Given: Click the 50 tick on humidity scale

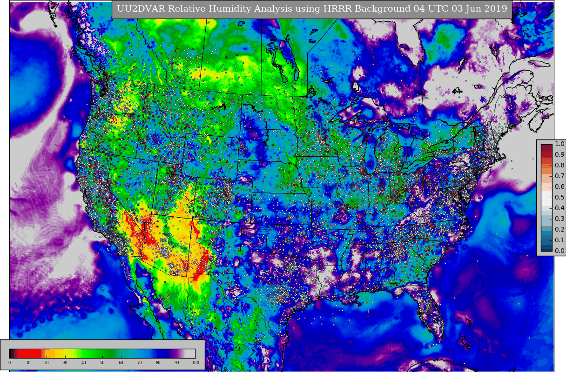Looking at the screenshot, I should click(102, 362).
